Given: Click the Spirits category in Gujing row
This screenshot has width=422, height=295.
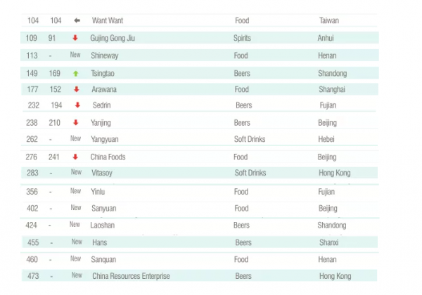Looking at the screenshot, I should [242, 38].
